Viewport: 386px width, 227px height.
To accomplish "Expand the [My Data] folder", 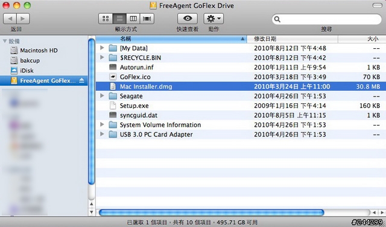I will click(x=102, y=48).
